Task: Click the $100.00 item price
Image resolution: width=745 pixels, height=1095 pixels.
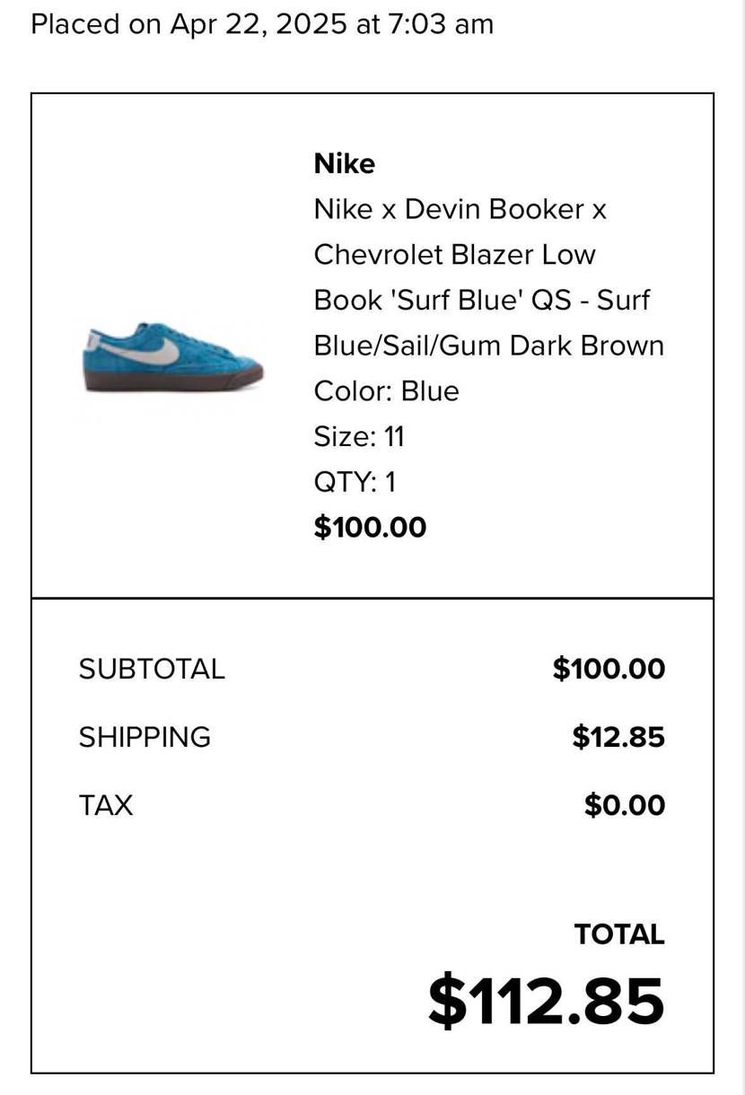Action: [370, 527]
